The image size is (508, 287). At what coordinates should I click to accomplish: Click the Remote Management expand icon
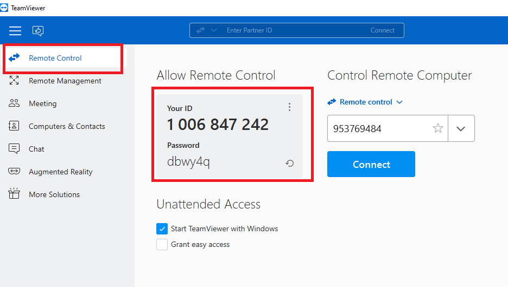[14, 80]
